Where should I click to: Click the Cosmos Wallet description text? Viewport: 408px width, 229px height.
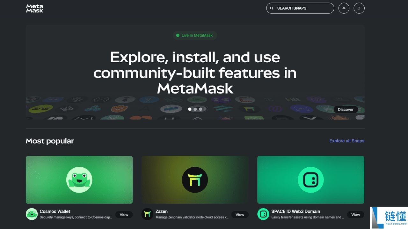76,217
